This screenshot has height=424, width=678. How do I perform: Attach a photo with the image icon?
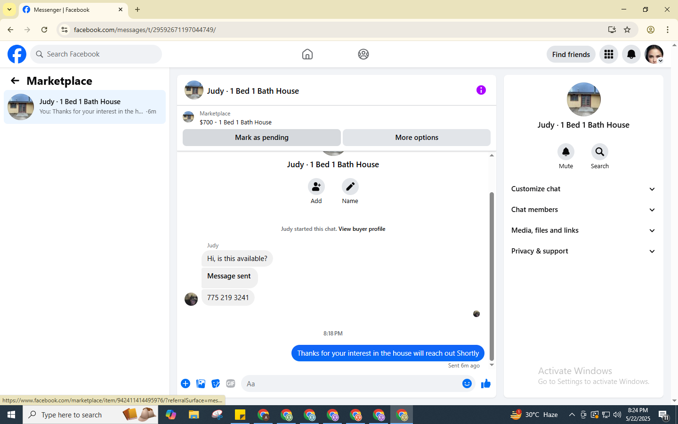201,383
